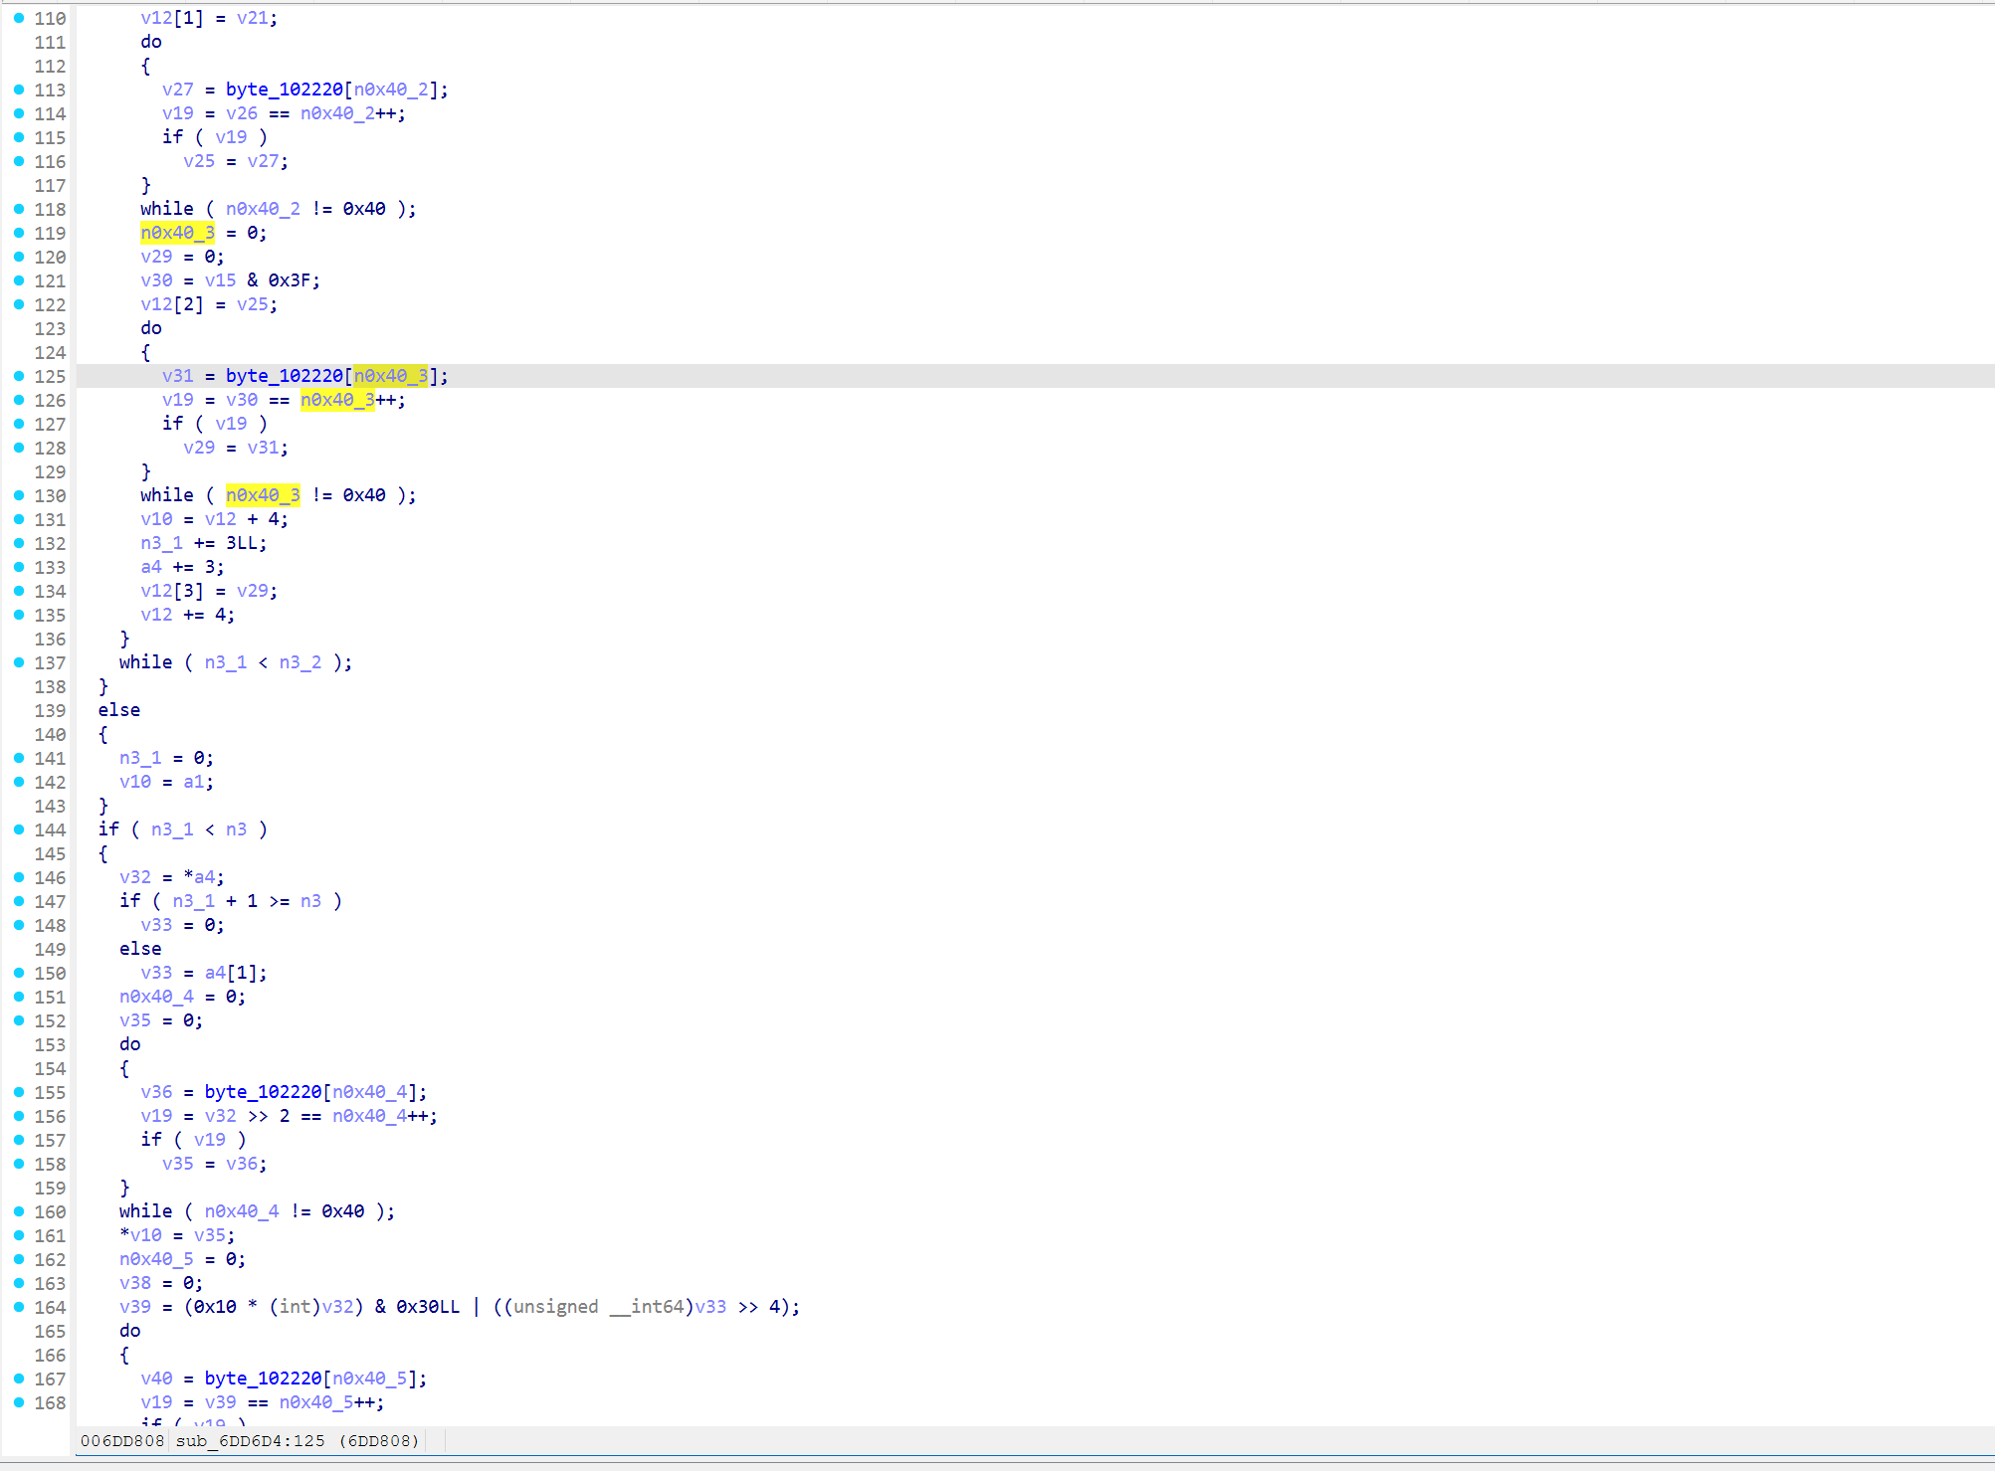
Task: Click v12[2] assignment target on line 122
Action: pyautogui.click(x=172, y=304)
